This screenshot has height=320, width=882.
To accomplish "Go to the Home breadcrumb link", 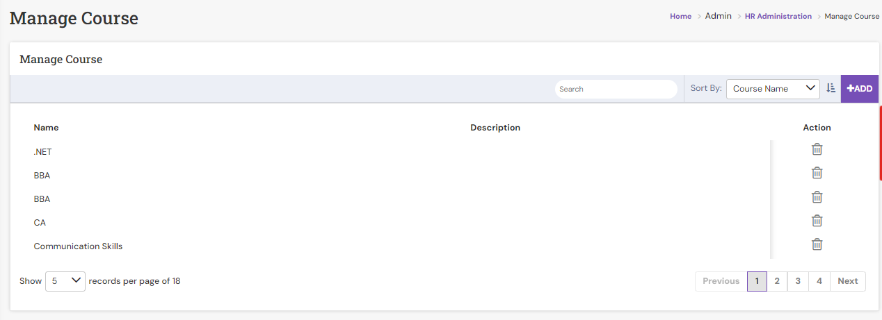I will point(681,16).
